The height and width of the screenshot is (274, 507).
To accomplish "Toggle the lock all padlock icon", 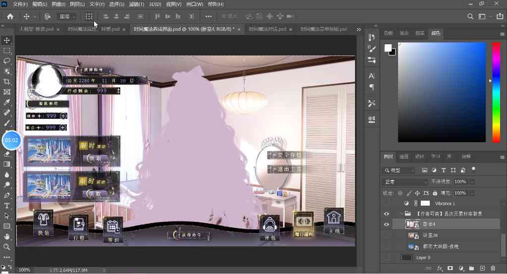I will 435,193.
